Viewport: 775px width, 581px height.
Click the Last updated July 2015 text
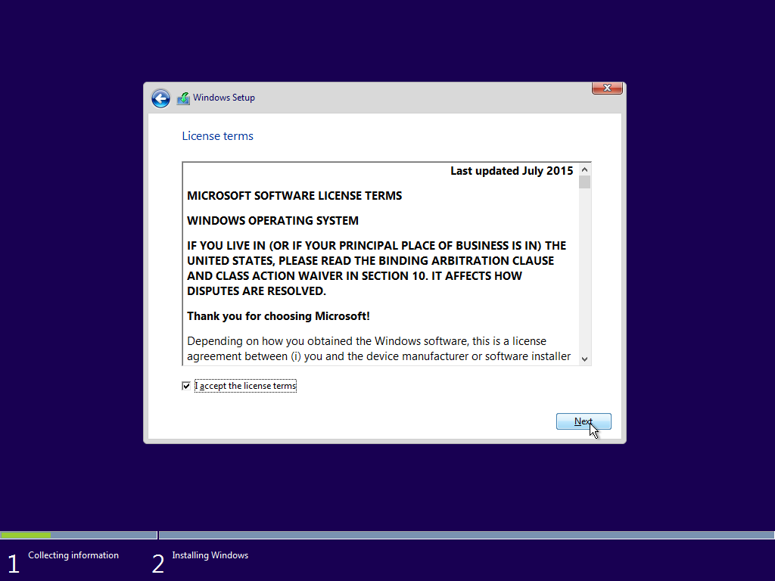pos(511,170)
